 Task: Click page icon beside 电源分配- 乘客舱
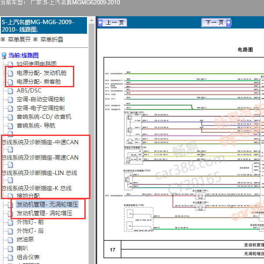[10, 82]
